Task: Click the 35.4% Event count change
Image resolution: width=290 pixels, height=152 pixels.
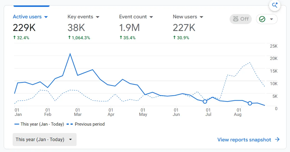Action: pyautogui.click(x=127, y=38)
